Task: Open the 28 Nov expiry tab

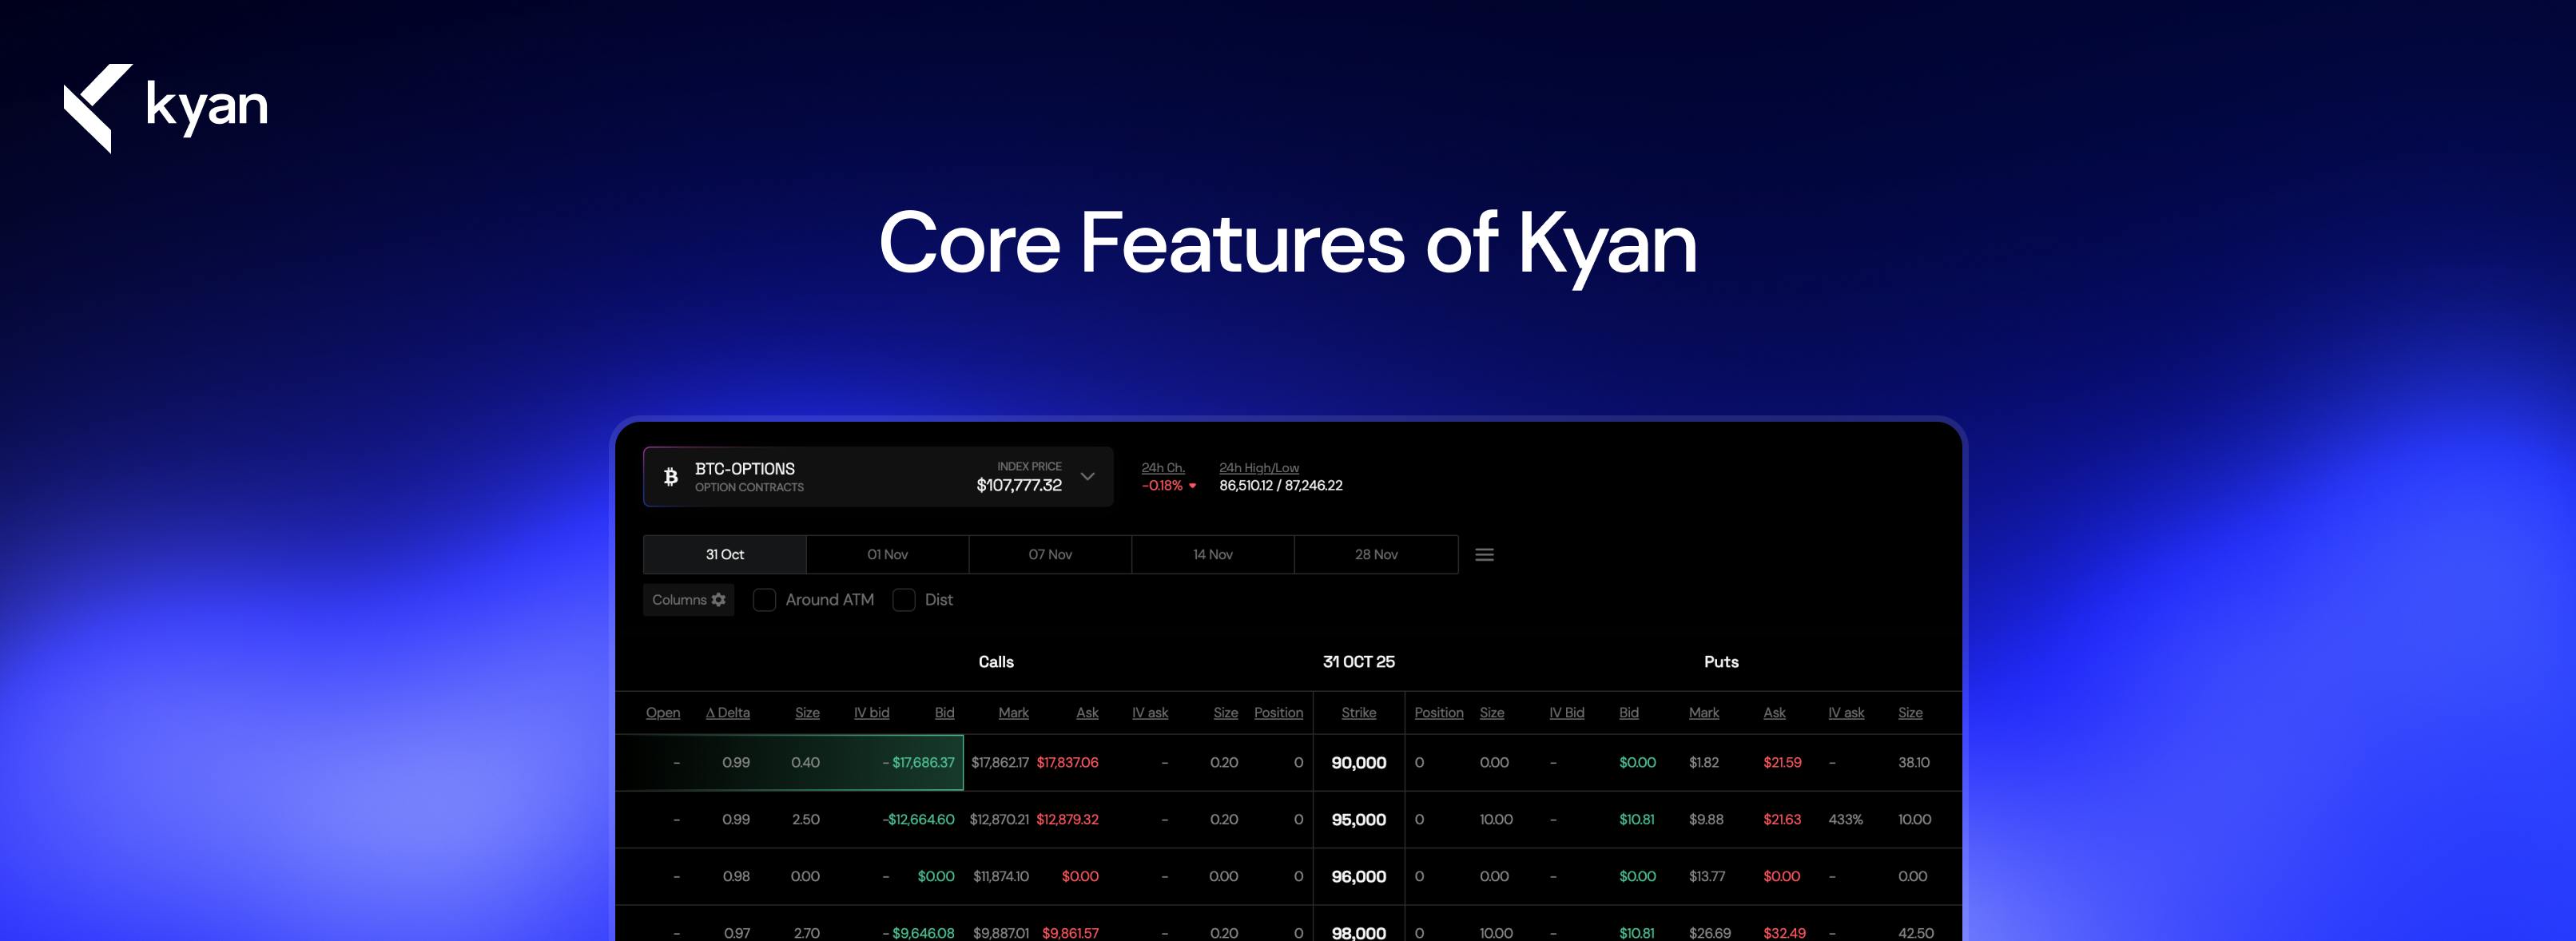Action: (x=1376, y=554)
